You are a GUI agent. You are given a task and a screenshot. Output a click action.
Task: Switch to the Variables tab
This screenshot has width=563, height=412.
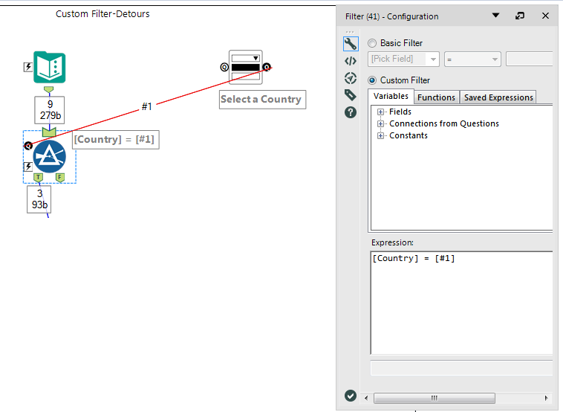click(x=391, y=97)
